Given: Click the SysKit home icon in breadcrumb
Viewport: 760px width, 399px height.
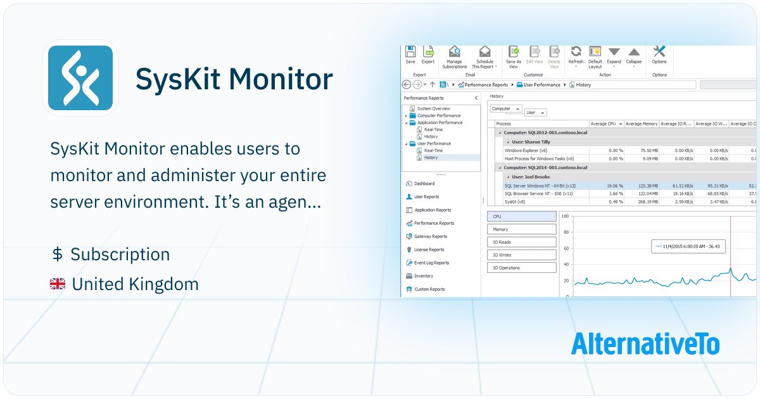Looking at the screenshot, I should tap(443, 84).
